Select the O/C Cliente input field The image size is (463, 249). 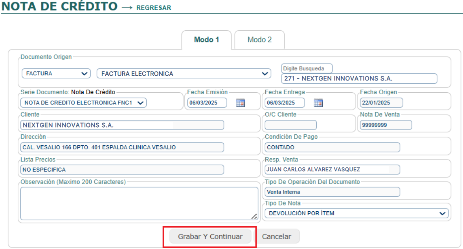(x=290, y=125)
